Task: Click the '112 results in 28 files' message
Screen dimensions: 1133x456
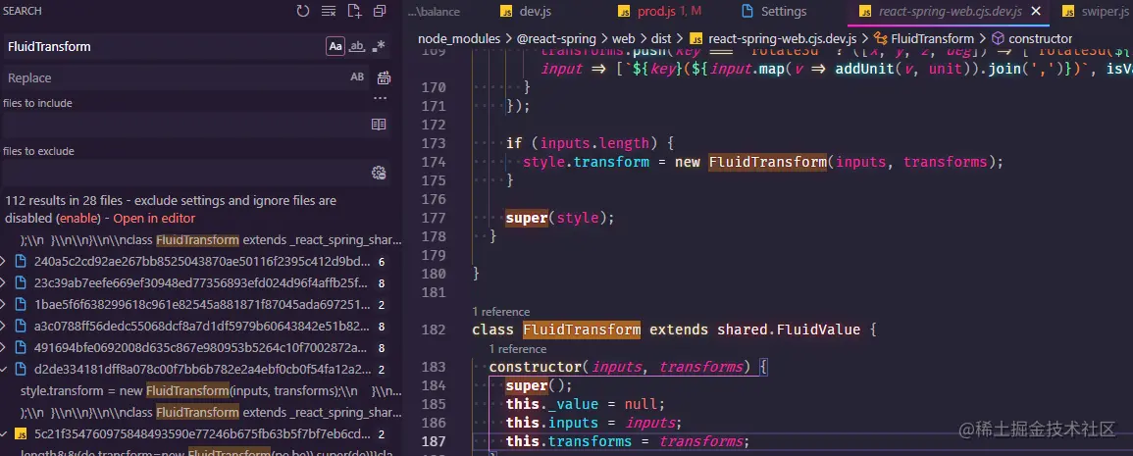Action: pos(170,209)
